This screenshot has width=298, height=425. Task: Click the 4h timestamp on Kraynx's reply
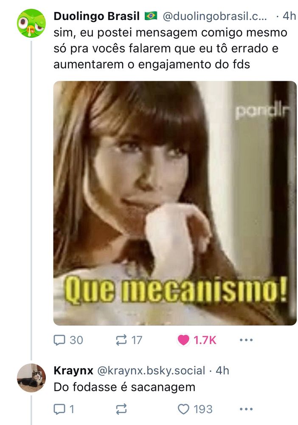click(222, 371)
